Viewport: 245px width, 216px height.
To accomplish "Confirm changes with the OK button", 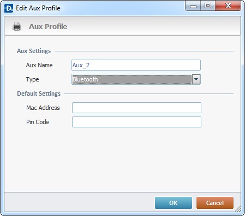I will [174, 203].
